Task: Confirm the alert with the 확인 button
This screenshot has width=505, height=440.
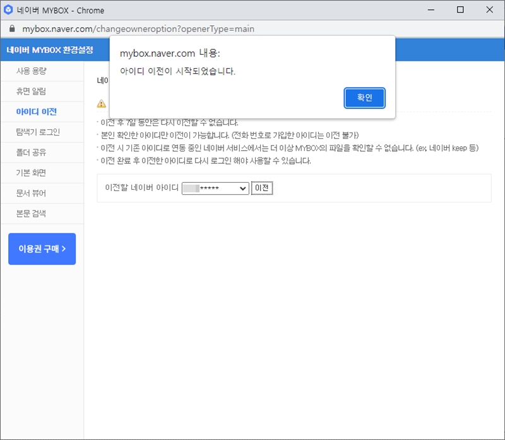Action: [x=364, y=98]
